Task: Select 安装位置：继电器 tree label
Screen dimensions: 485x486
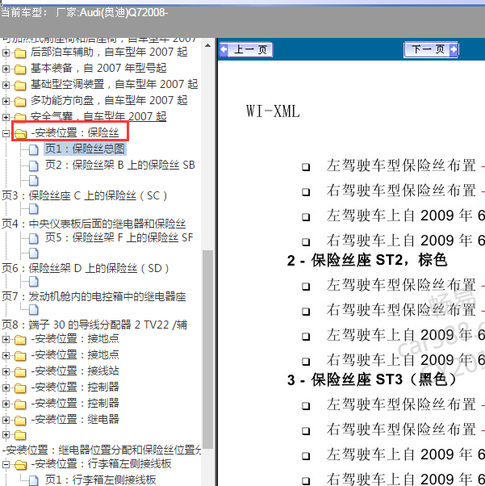Action: click(x=75, y=419)
